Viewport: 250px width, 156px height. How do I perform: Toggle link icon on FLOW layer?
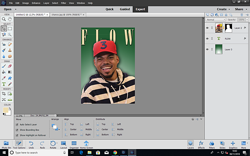[x=212, y=39]
